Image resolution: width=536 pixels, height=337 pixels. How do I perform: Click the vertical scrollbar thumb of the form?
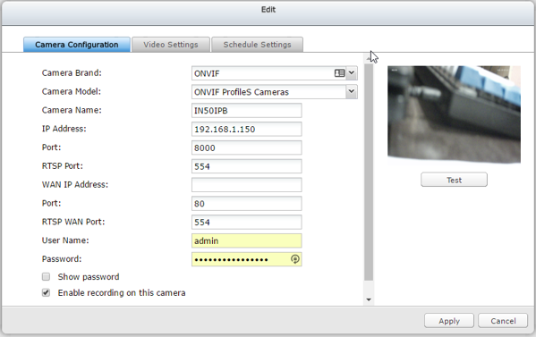click(369, 173)
